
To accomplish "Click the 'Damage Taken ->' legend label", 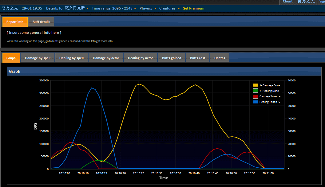I will click(x=270, y=96).
